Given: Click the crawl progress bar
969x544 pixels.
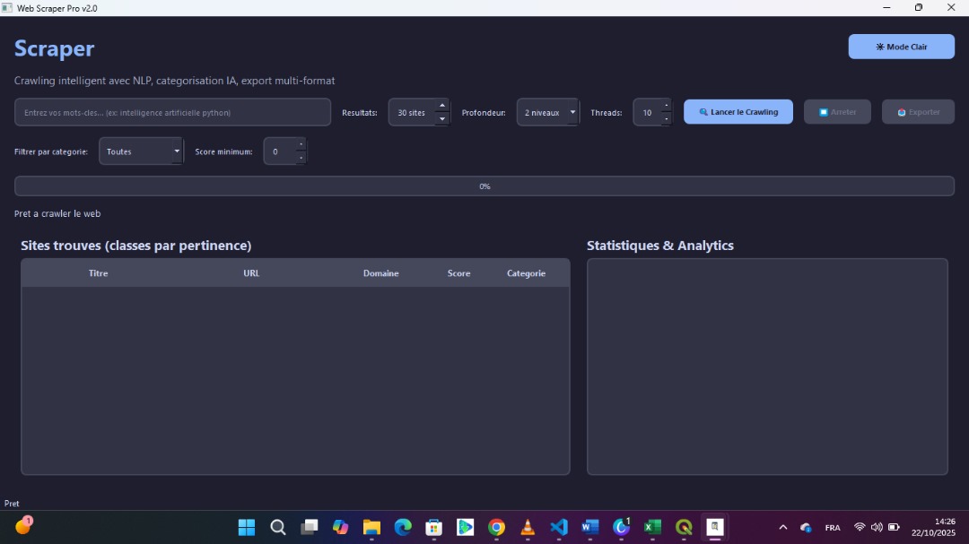Looking at the screenshot, I should click(484, 186).
